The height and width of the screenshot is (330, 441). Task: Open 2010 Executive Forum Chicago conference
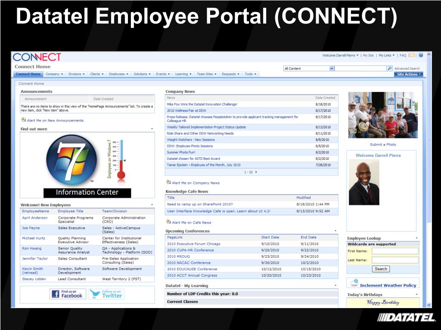click(194, 244)
